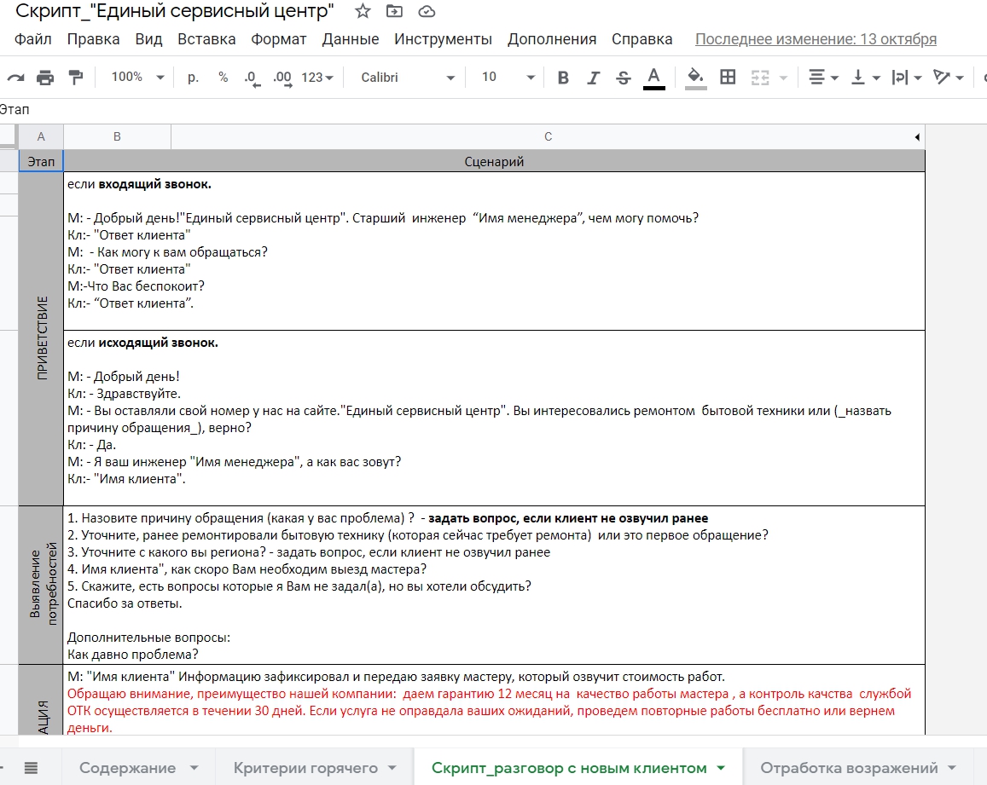Star this document with the star icon
The image size is (987, 785).
tap(363, 12)
